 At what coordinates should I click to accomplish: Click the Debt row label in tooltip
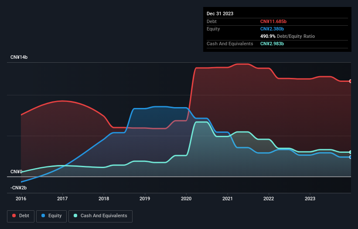click(211, 21)
